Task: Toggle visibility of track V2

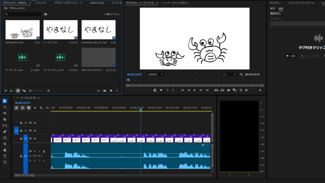Action: click(x=35, y=130)
